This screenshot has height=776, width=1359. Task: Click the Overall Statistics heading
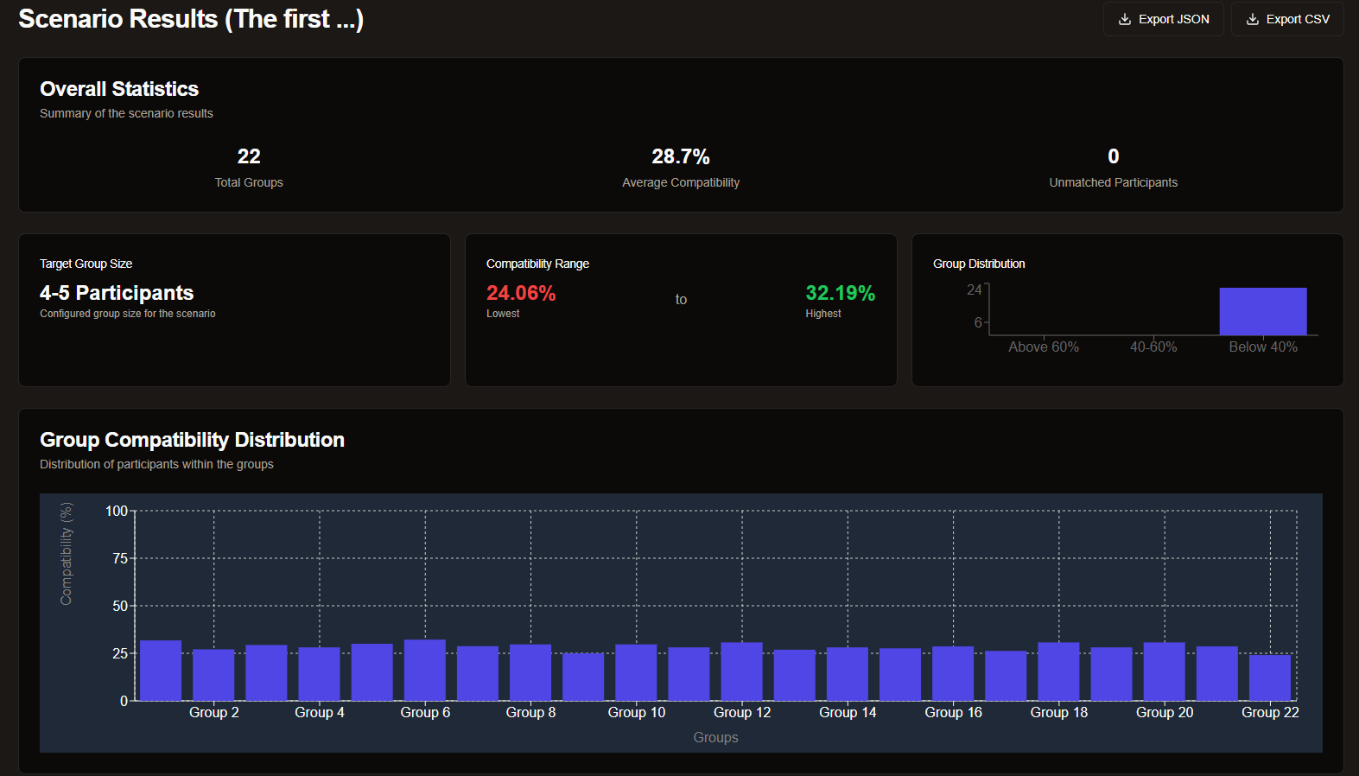(119, 89)
